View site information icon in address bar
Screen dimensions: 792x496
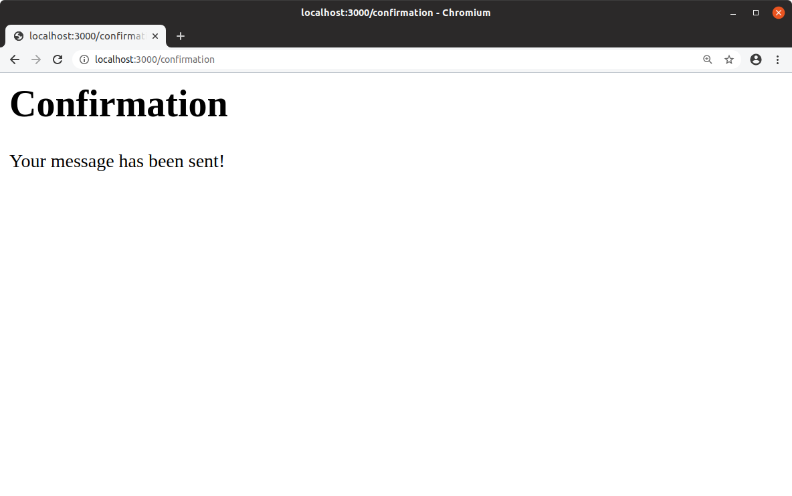tap(84, 59)
